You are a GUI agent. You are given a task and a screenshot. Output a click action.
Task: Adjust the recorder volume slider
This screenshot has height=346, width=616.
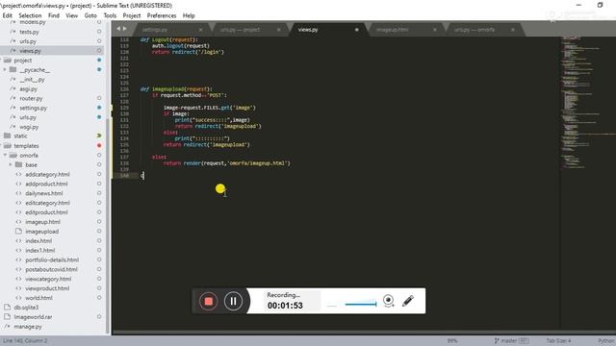click(360, 304)
